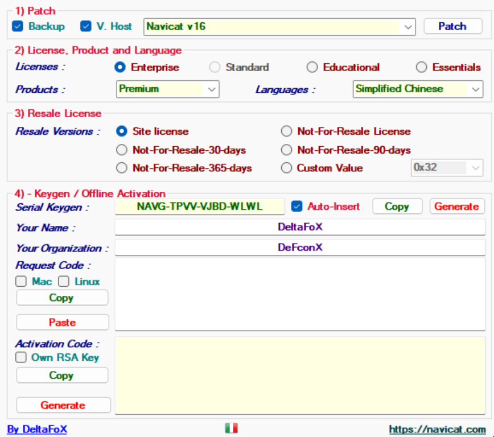The height and width of the screenshot is (437, 494).
Task: Click the Your Organization text field
Action: pos(300,248)
